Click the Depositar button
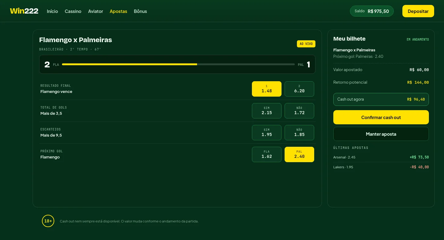The width and height of the screenshot is (444, 240). 418,11
